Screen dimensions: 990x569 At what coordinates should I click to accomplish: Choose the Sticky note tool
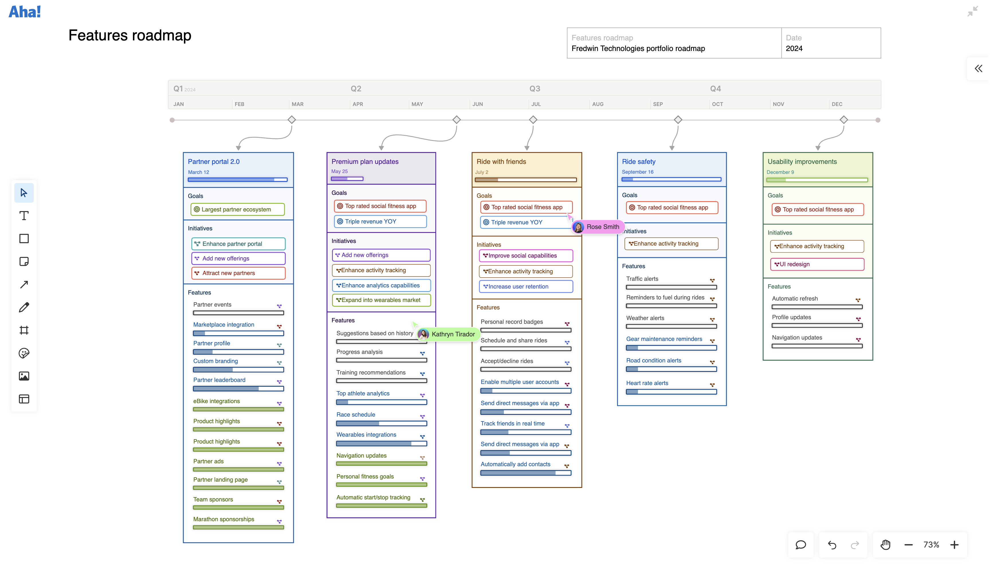pyautogui.click(x=24, y=262)
